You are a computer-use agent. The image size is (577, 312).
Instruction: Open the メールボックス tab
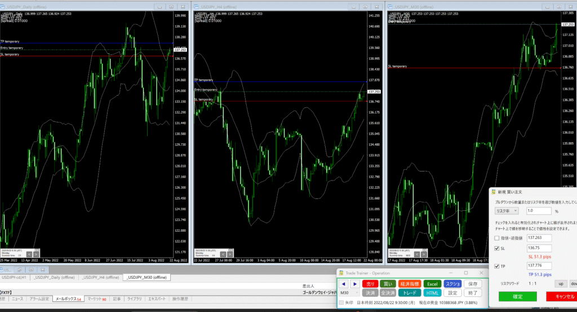click(68, 299)
